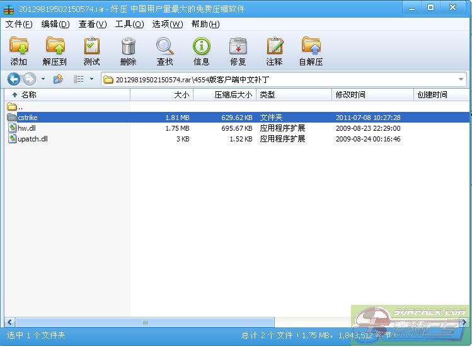
Task: Expand the address path dropdown
Action: [461, 79]
